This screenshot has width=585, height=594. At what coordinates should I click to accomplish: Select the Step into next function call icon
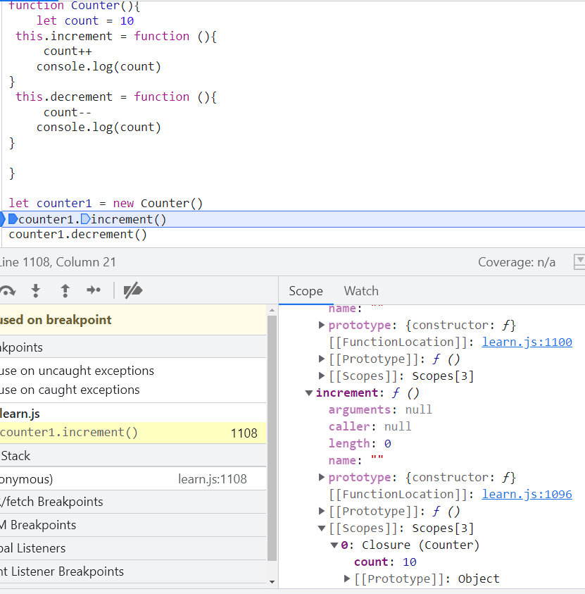(36, 290)
